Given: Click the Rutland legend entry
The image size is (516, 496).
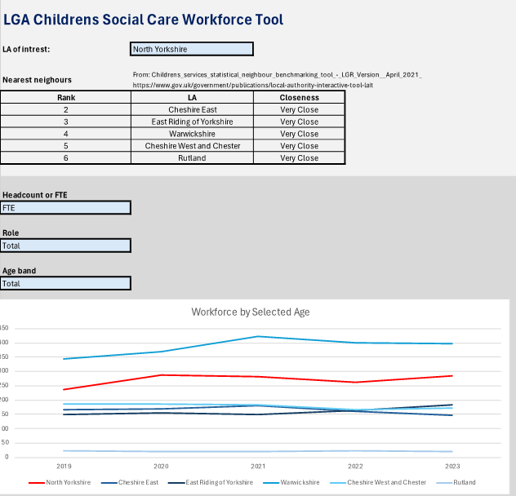Looking at the screenshot, I should click(456, 482).
